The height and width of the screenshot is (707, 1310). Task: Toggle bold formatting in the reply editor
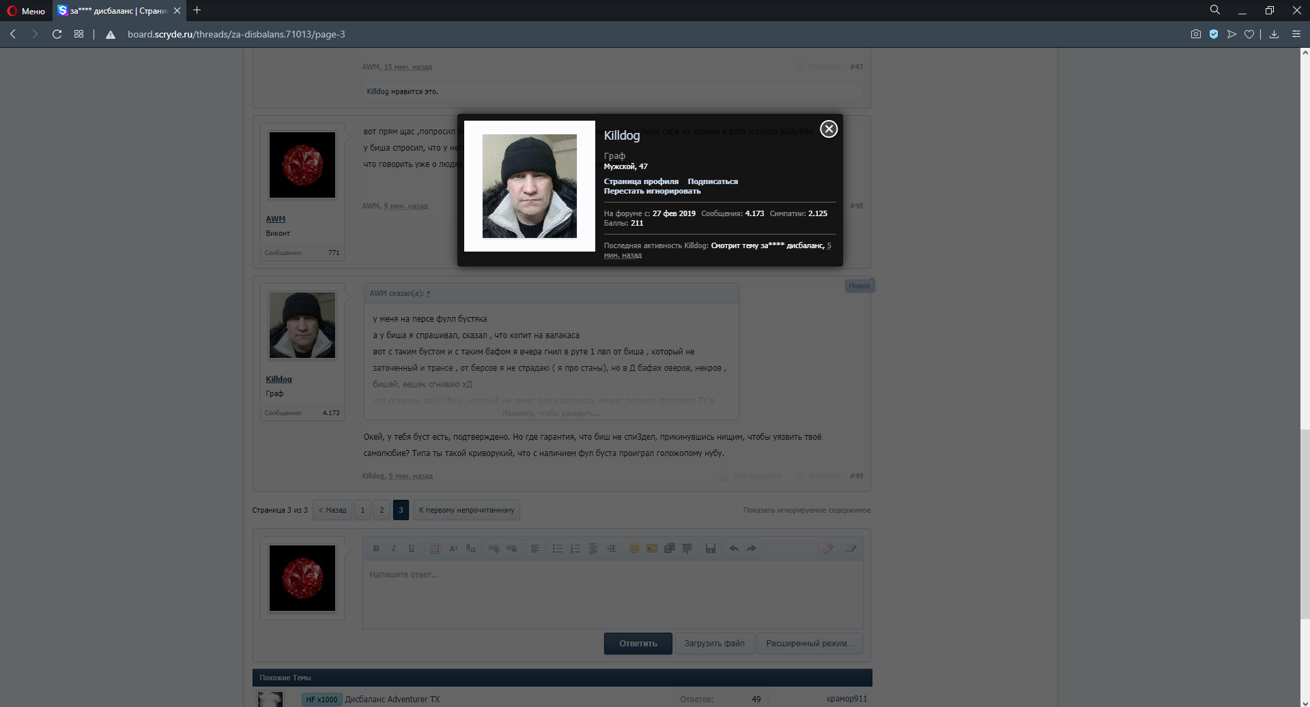376,547
